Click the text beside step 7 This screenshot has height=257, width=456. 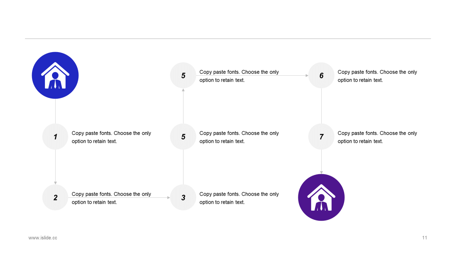click(377, 137)
